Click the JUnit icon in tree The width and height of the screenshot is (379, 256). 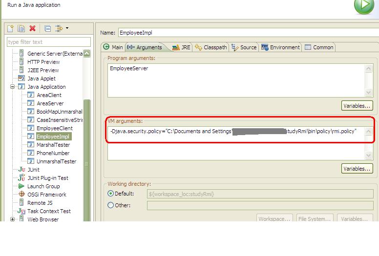[x=22, y=170]
